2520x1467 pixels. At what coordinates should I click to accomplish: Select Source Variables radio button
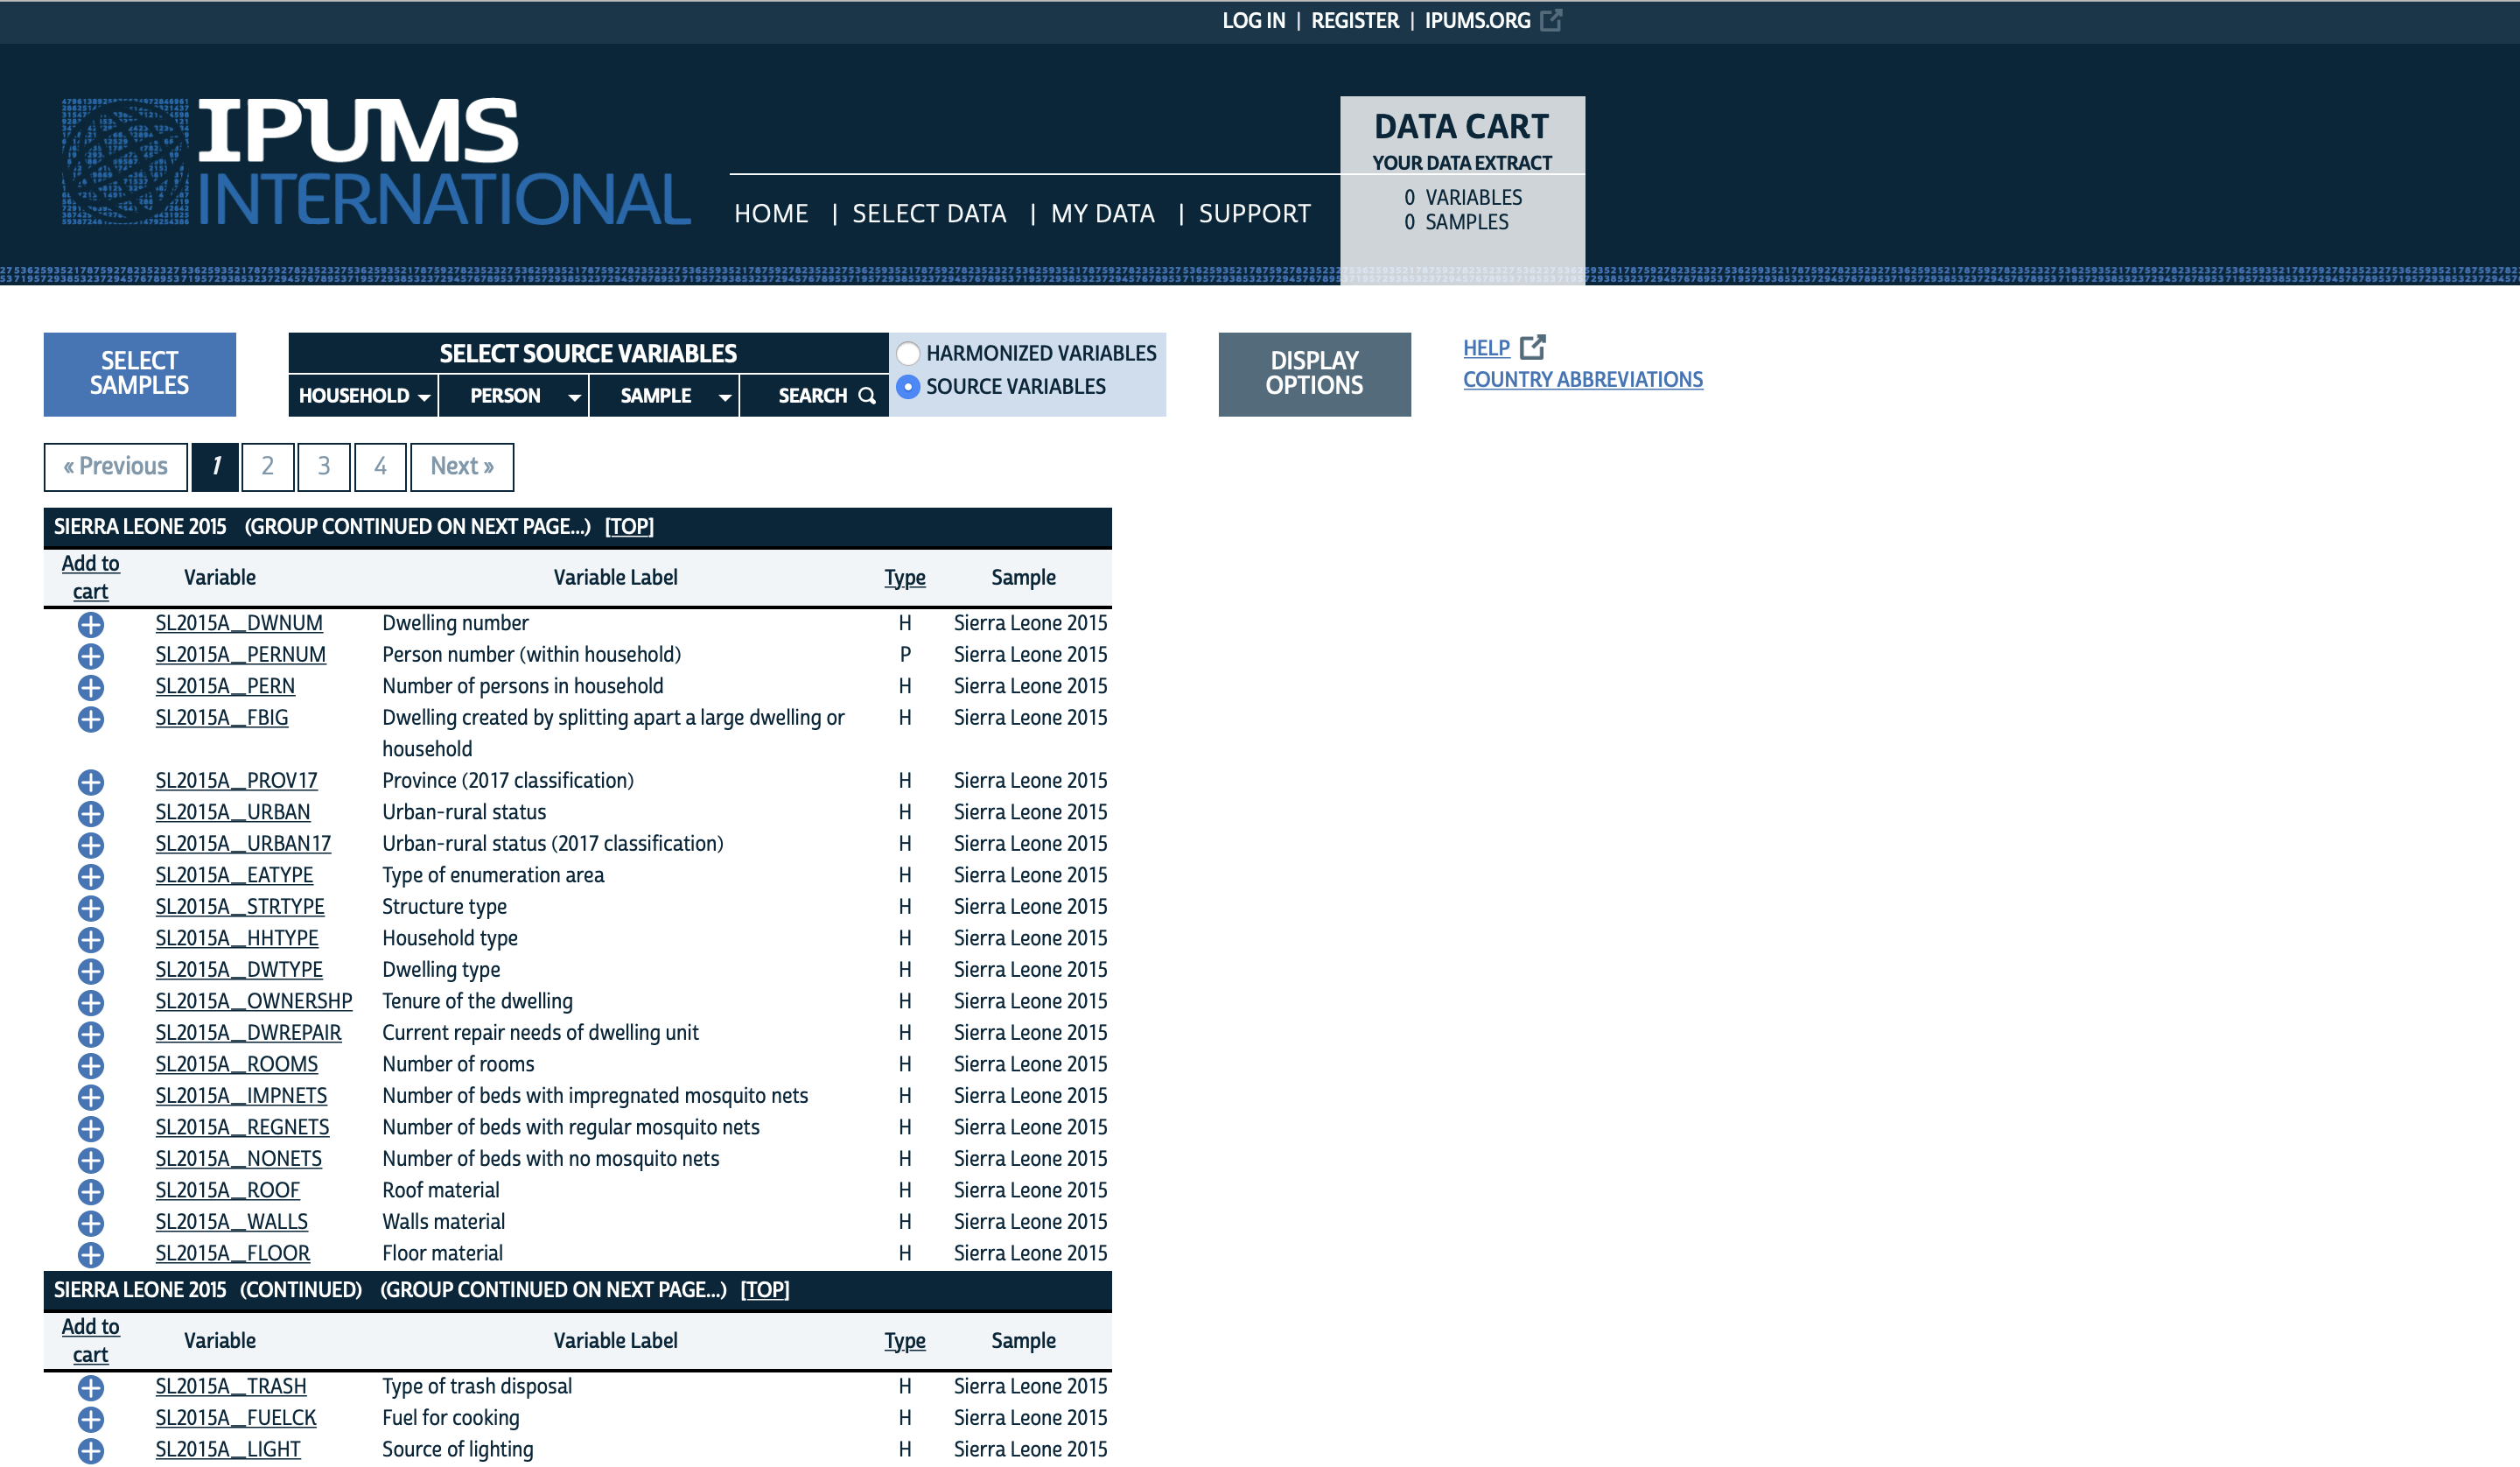point(908,386)
